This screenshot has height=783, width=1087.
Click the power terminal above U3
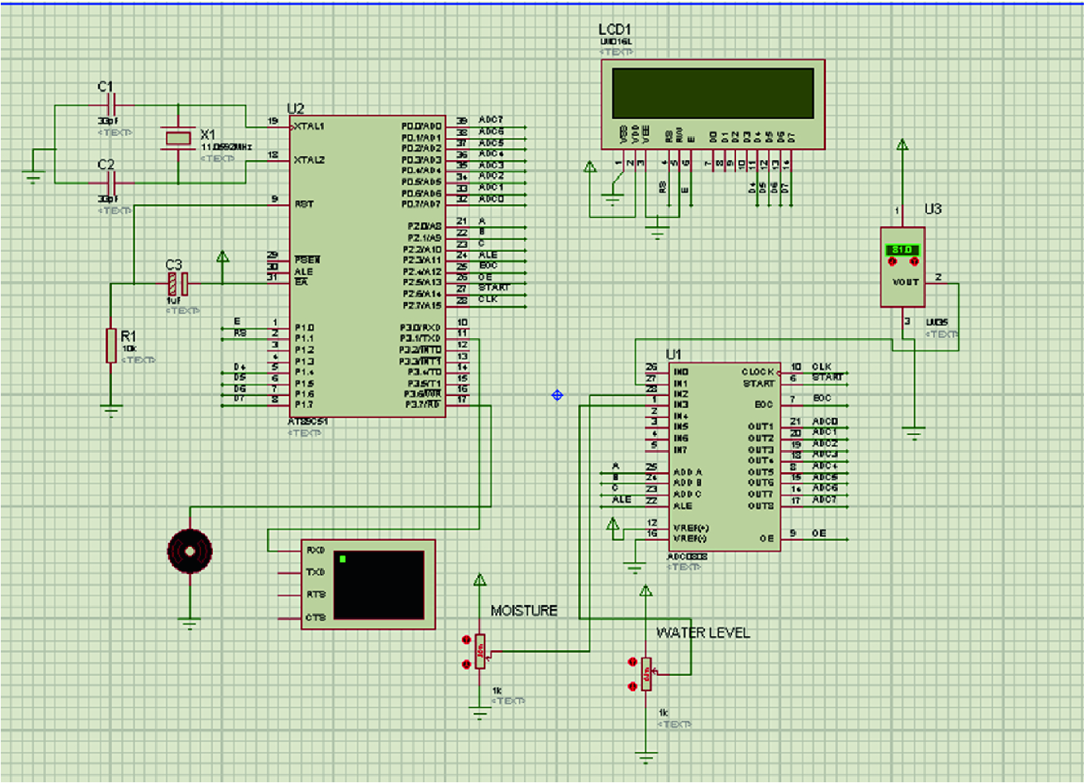tap(902, 144)
